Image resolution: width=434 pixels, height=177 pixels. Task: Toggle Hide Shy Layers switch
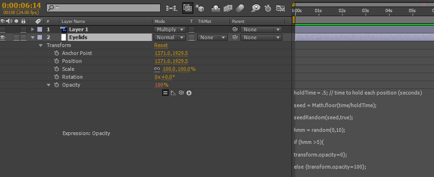point(216,8)
